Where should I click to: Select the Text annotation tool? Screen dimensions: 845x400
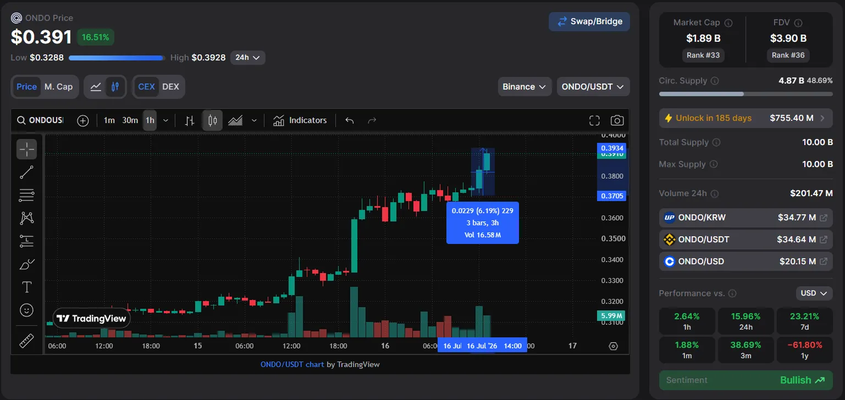coord(26,287)
